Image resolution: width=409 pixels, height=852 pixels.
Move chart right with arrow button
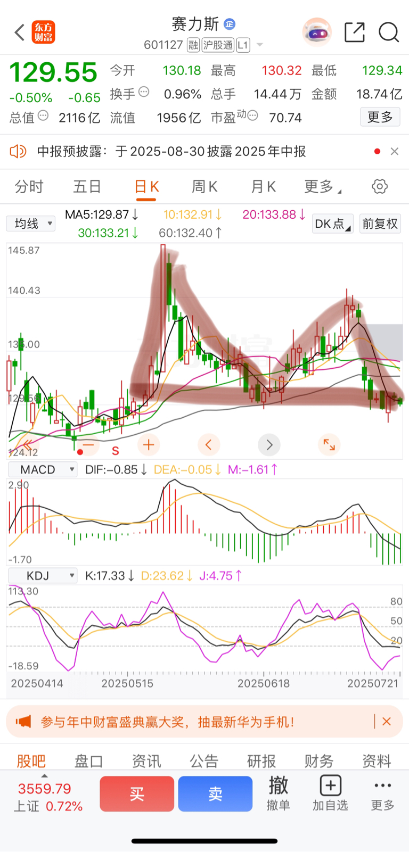[269, 445]
